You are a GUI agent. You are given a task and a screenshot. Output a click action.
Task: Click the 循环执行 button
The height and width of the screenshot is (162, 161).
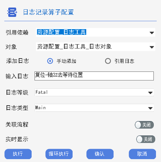click(x=59, y=154)
